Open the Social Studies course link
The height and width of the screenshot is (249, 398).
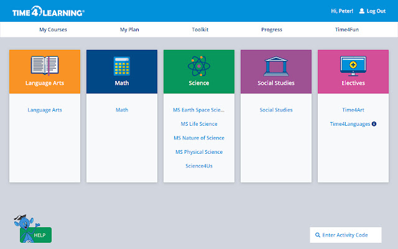tap(276, 110)
